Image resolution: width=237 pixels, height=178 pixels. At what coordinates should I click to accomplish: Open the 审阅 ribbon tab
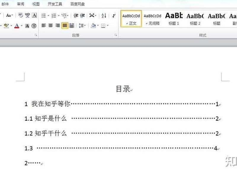[20, 4]
